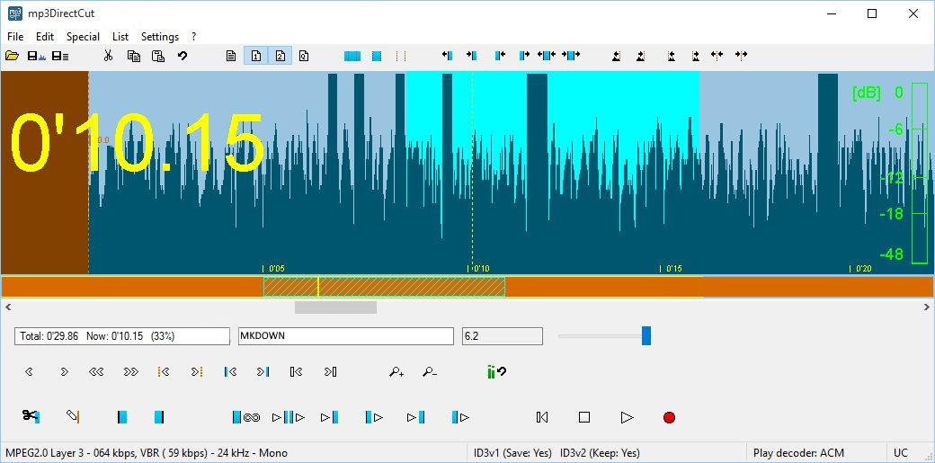Open the Edit menu
Image resolution: width=935 pixels, height=463 pixels.
pos(45,36)
